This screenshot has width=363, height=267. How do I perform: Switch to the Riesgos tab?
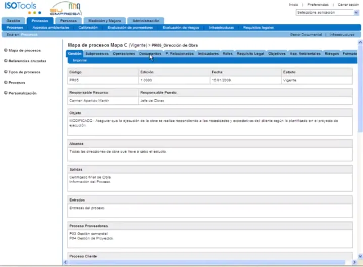click(332, 54)
